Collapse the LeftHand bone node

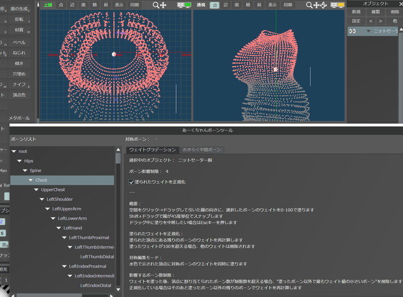pos(59,228)
